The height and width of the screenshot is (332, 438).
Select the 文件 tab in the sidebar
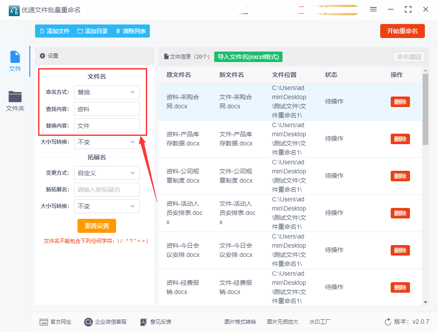[15, 61]
